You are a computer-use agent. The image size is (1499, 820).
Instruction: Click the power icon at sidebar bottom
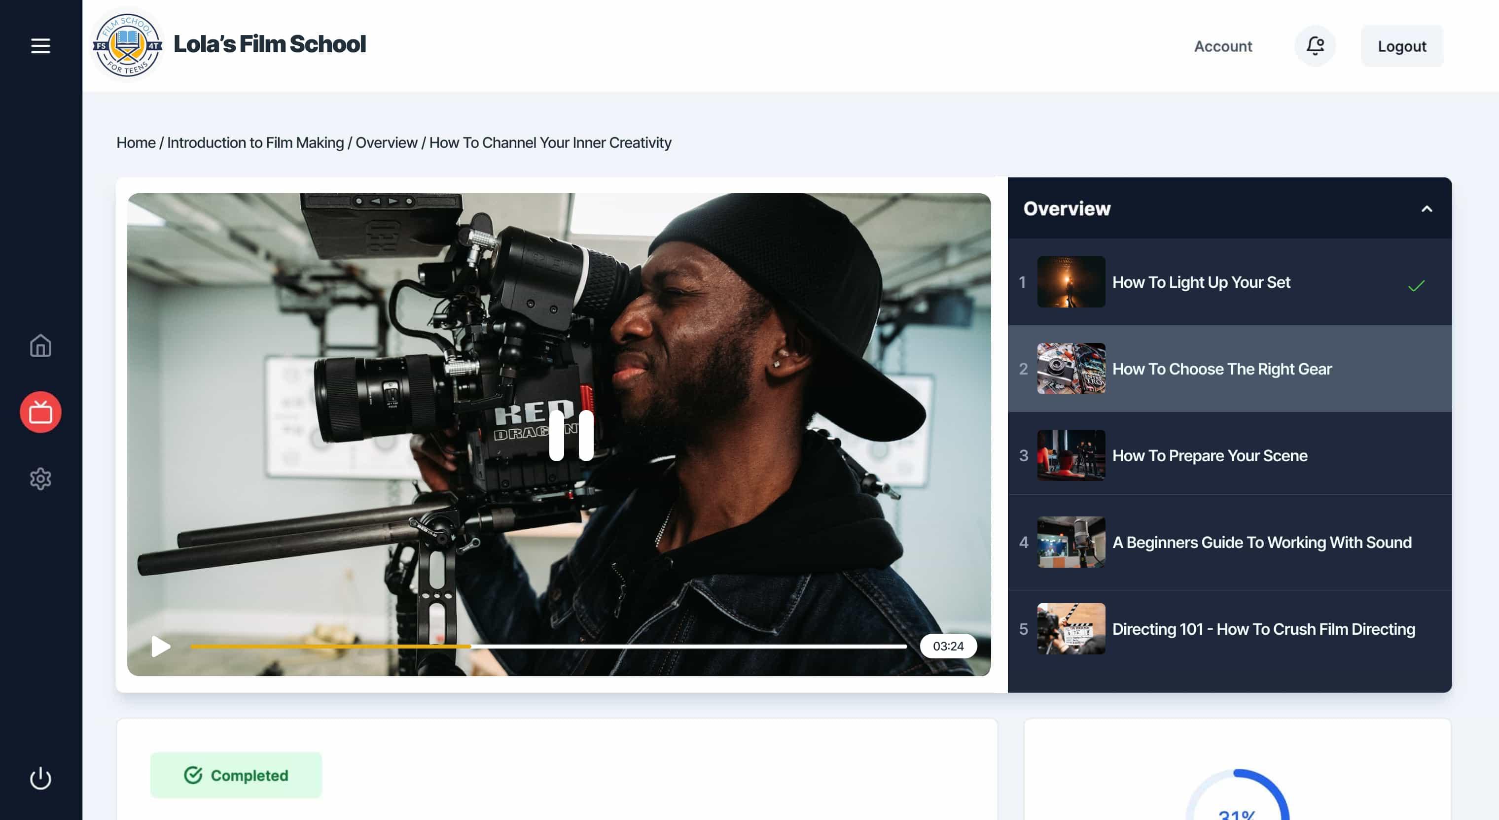point(40,779)
